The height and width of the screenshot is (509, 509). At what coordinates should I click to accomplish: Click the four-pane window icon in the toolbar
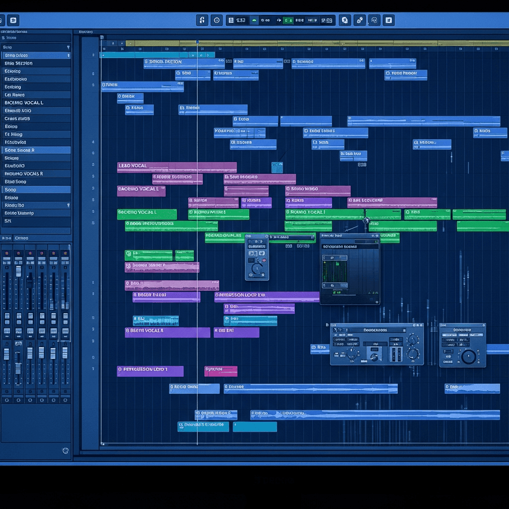coord(389,20)
